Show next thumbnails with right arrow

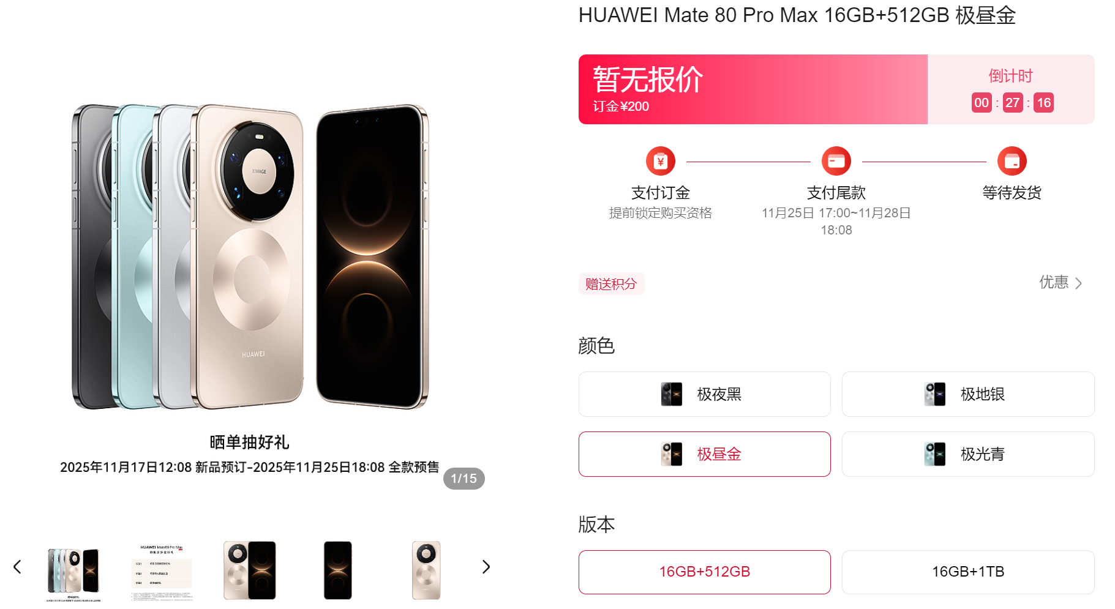pyautogui.click(x=486, y=567)
